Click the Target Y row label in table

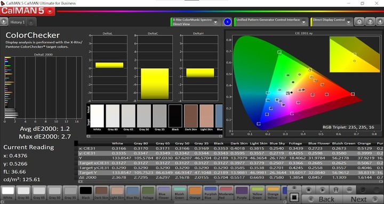click(x=87, y=173)
